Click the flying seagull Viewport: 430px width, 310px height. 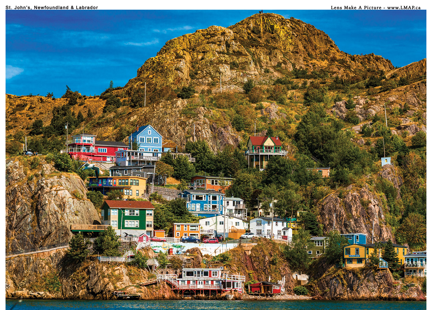pos(91,168)
